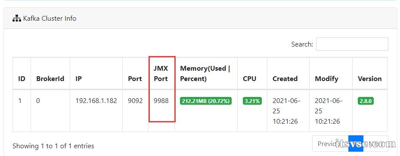Sort by JMX Port column header
The image size is (400, 156).
[x=161, y=74]
